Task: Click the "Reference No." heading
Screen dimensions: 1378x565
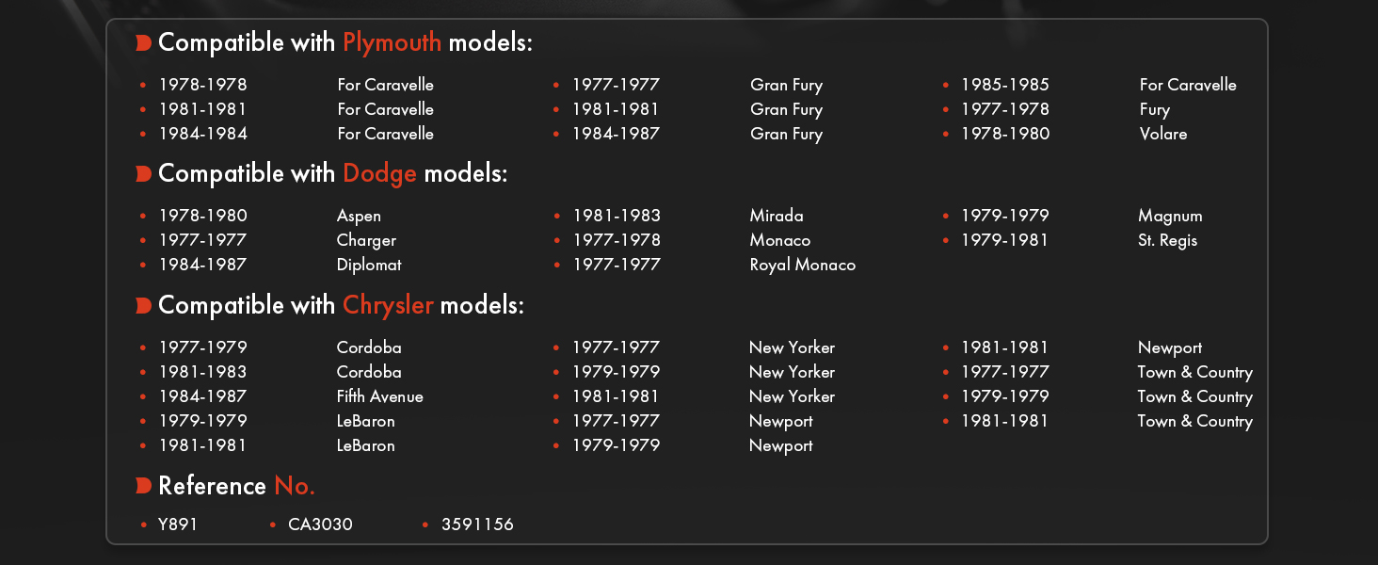Action: coord(236,486)
